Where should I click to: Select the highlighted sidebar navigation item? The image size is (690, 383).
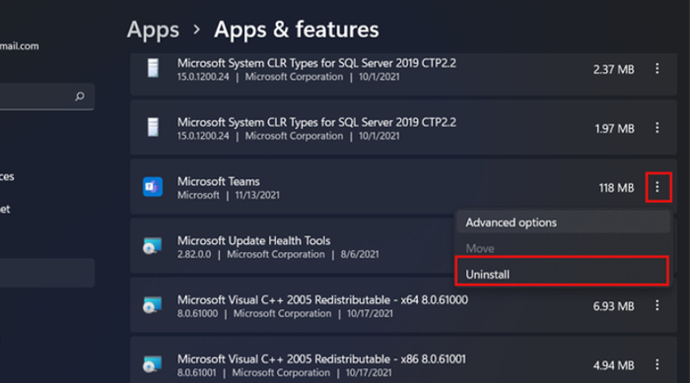(46, 273)
